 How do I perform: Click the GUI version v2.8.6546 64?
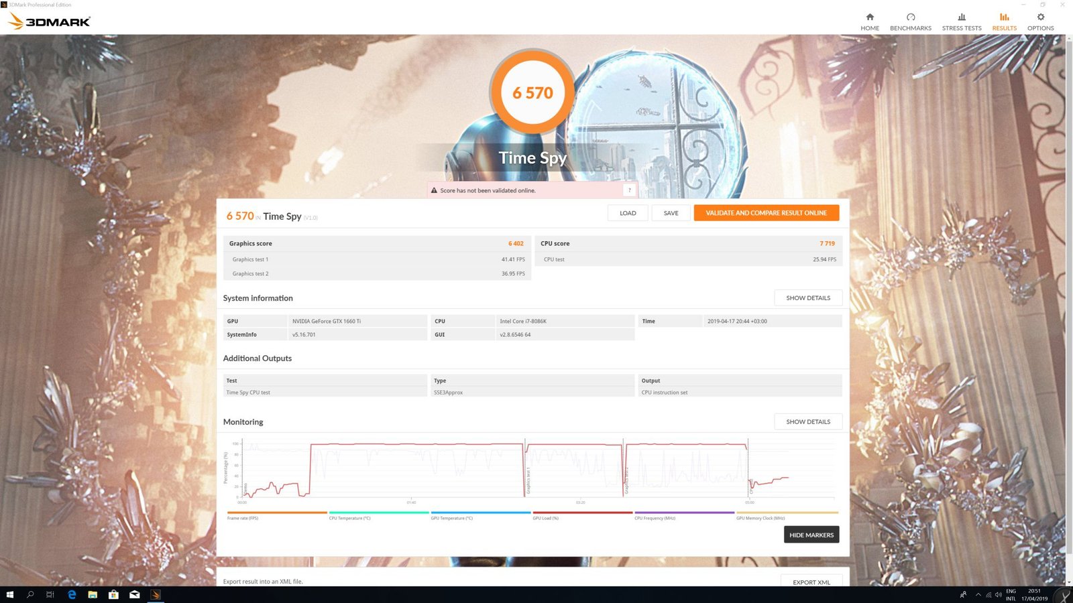coord(515,335)
